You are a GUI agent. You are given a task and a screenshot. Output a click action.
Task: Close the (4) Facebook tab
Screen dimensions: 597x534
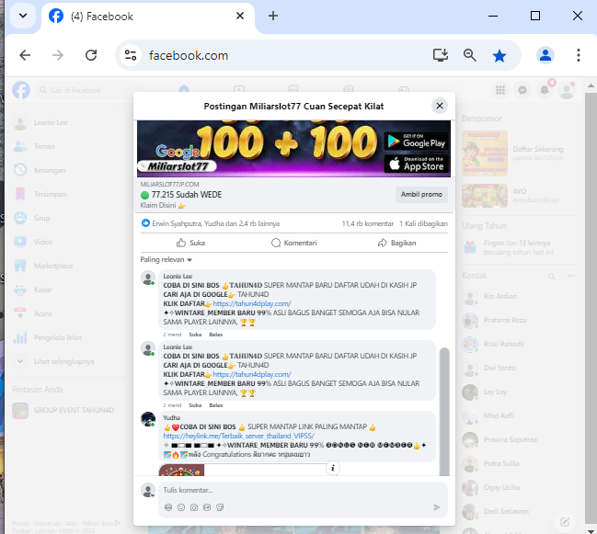pyautogui.click(x=240, y=16)
